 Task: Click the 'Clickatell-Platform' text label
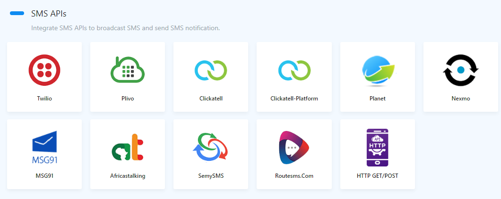coord(294,99)
